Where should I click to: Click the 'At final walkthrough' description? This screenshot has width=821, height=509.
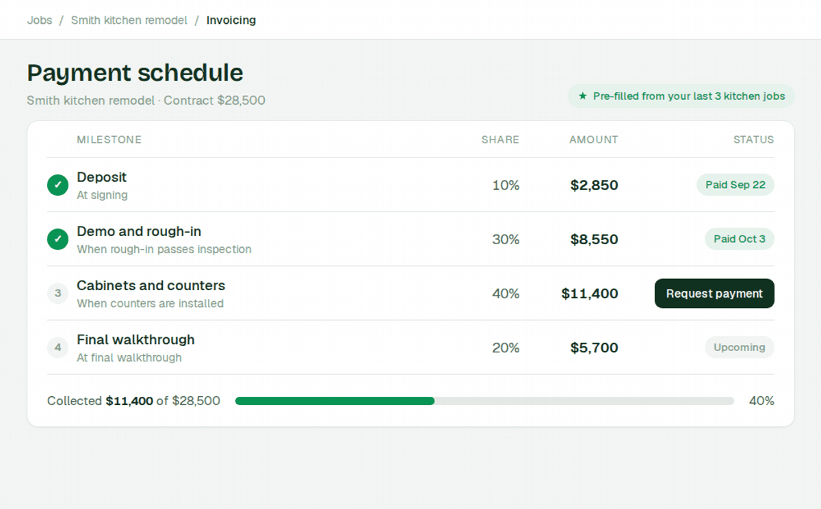point(129,357)
